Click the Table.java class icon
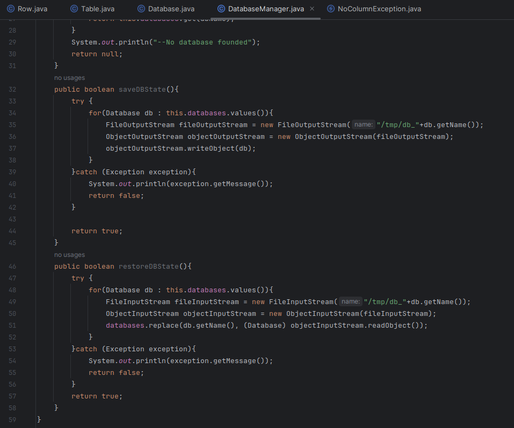This screenshot has width=514, height=428. 74,9
